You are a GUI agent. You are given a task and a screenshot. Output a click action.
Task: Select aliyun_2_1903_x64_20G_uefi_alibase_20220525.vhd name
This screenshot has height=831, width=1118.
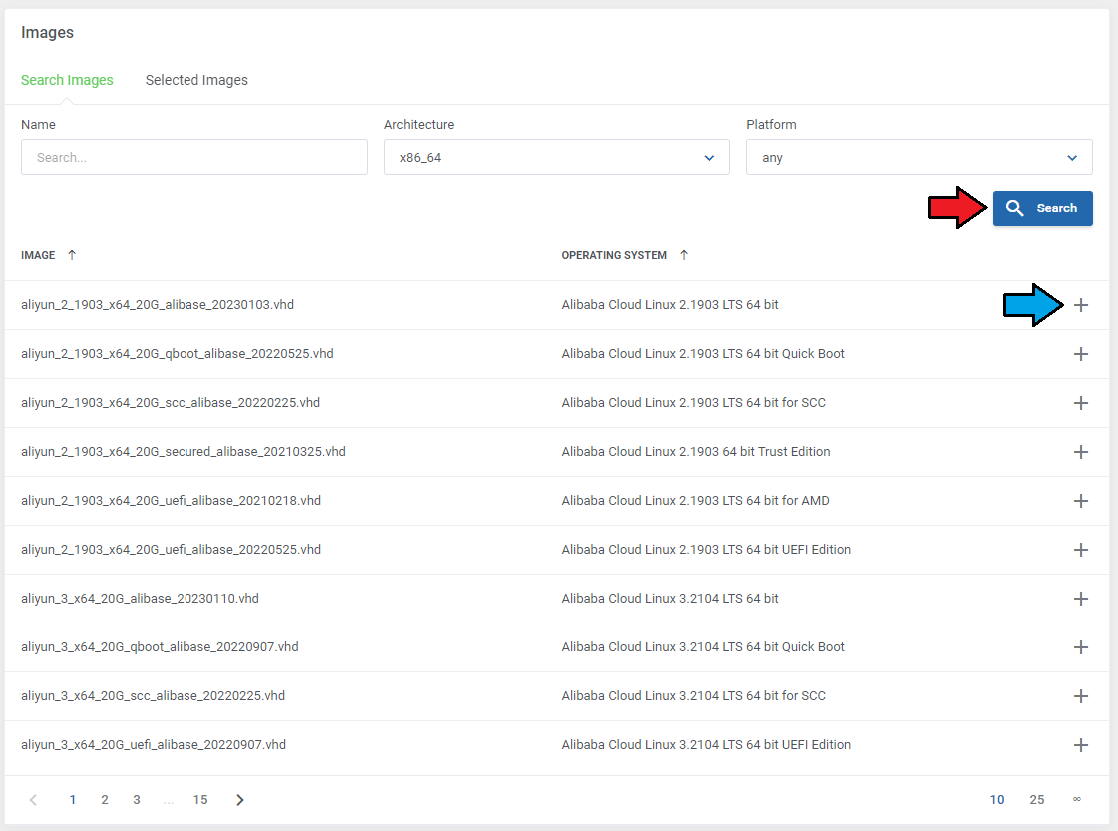[x=172, y=550]
